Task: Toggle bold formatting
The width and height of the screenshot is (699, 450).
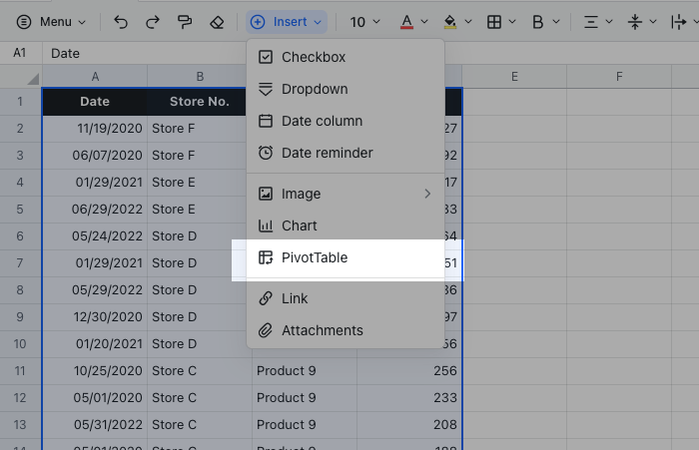Action: tap(538, 21)
